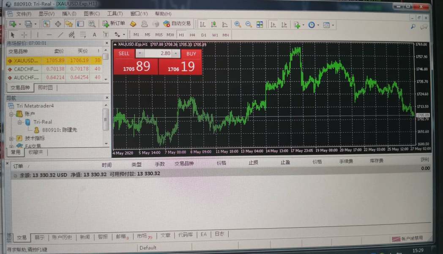Image resolution: width=443 pixels, height=254 pixels.
Task: Collapse the 账户 accounts tree node
Action: click(11, 114)
